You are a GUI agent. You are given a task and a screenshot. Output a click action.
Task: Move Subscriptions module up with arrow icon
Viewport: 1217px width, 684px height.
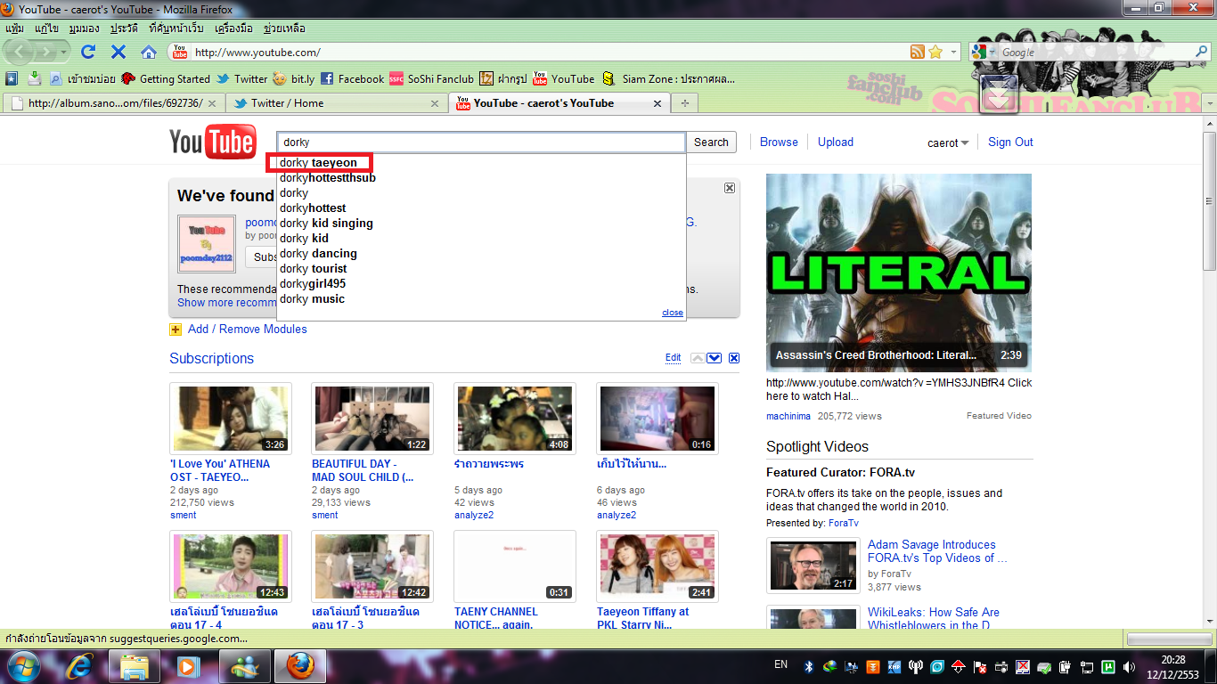[698, 358]
